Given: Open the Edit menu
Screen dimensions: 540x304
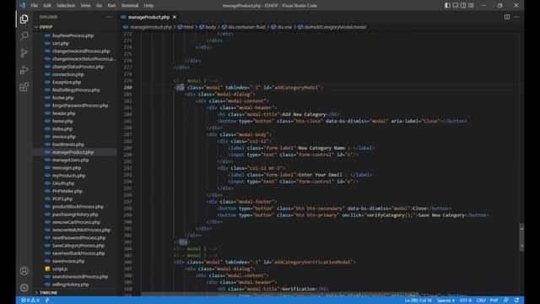Looking at the screenshot, I should click(47, 6).
